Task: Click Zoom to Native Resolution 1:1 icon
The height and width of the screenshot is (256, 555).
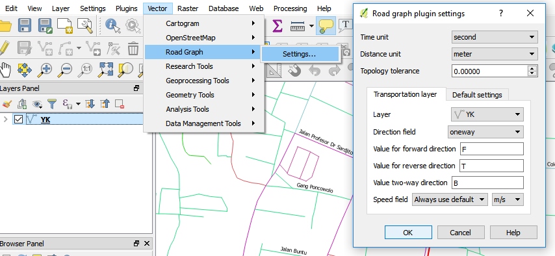Action: point(85,70)
